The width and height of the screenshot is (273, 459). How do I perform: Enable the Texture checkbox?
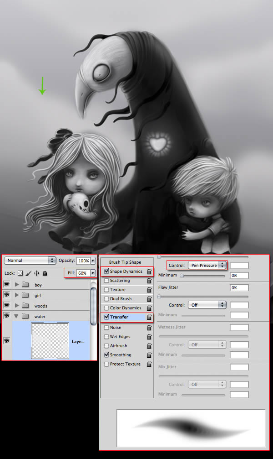[106, 290]
